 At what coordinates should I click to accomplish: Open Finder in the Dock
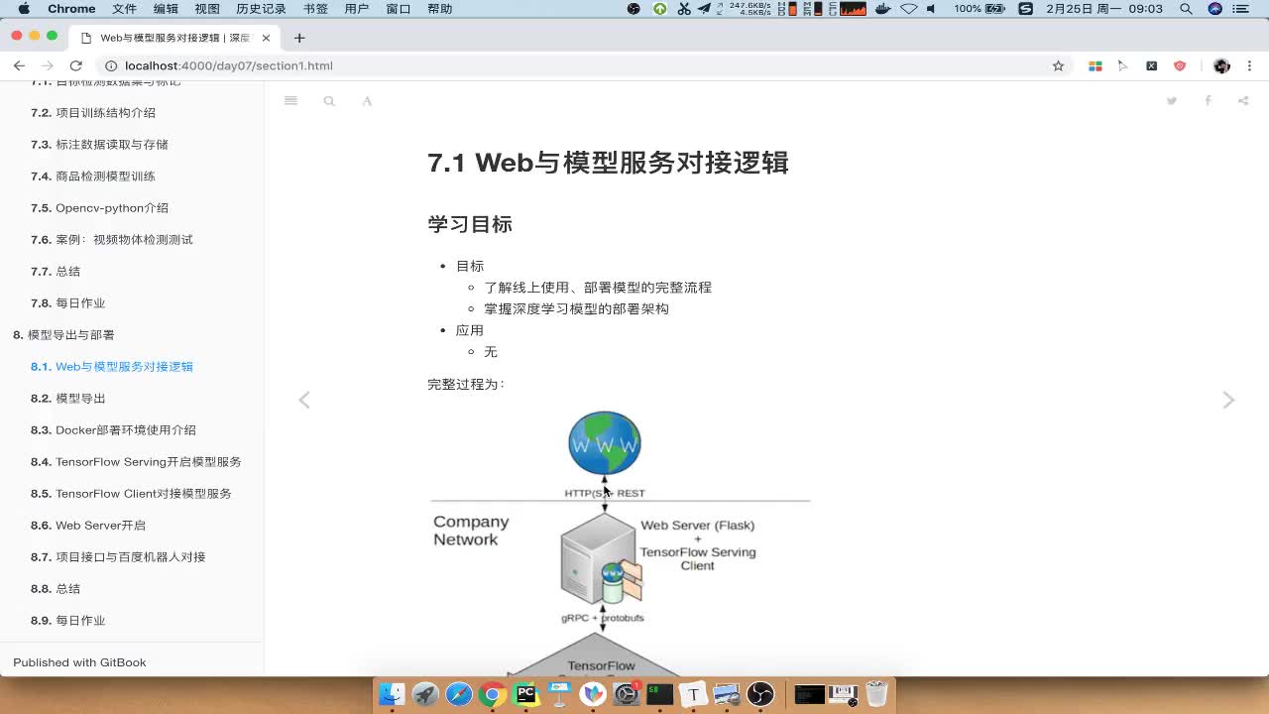click(x=392, y=694)
